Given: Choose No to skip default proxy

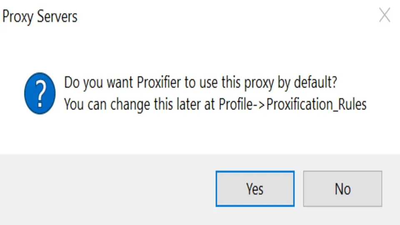Looking at the screenshot, I should click(x=342, y=189).
